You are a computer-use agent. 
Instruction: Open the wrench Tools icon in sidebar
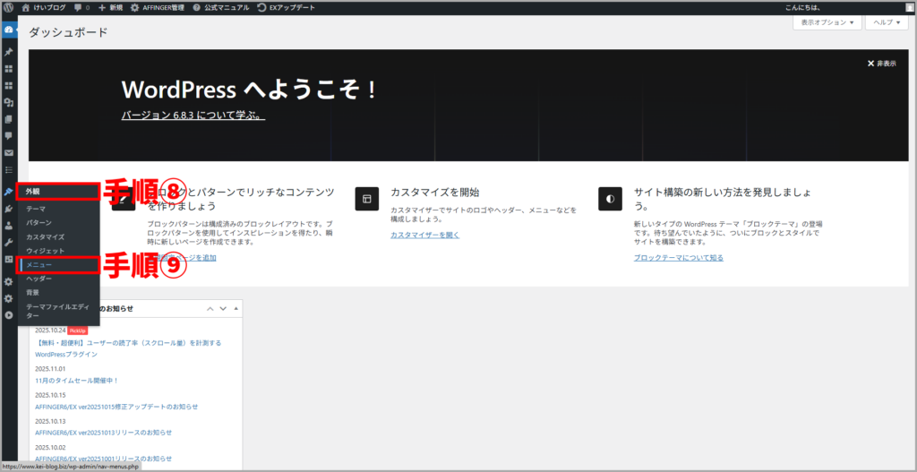9,242
